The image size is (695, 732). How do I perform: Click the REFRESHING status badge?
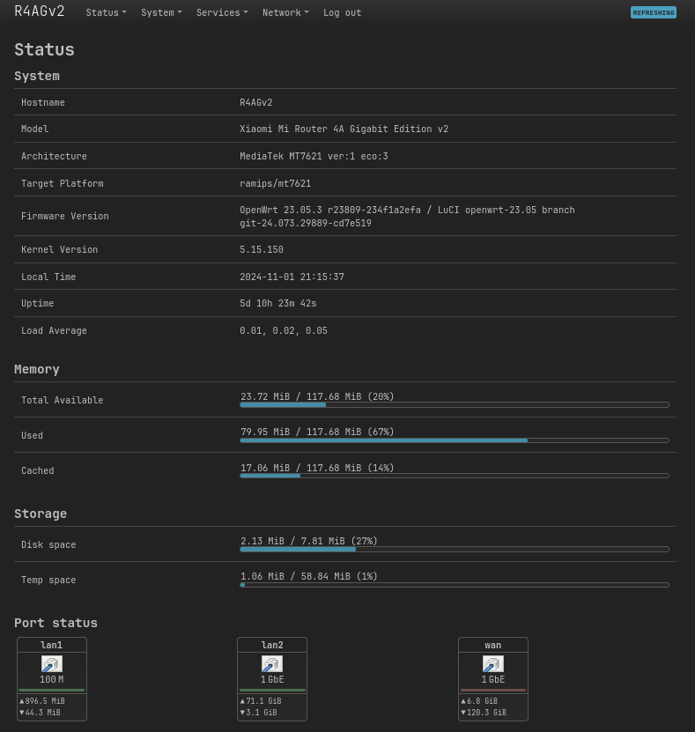point(653,12)
